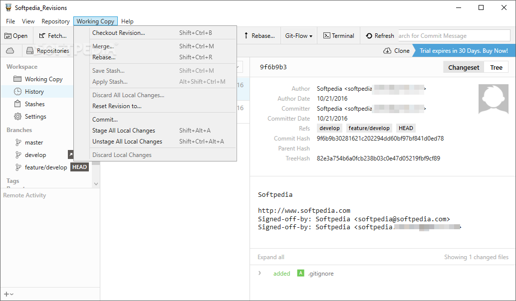Click the Search for Commit Message field
516x301 pixels.
(454, 35)
